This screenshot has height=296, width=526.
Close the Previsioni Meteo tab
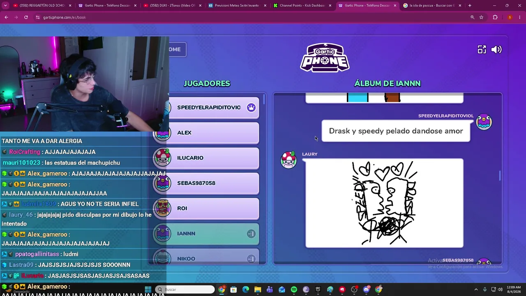(x=265, y=6)
